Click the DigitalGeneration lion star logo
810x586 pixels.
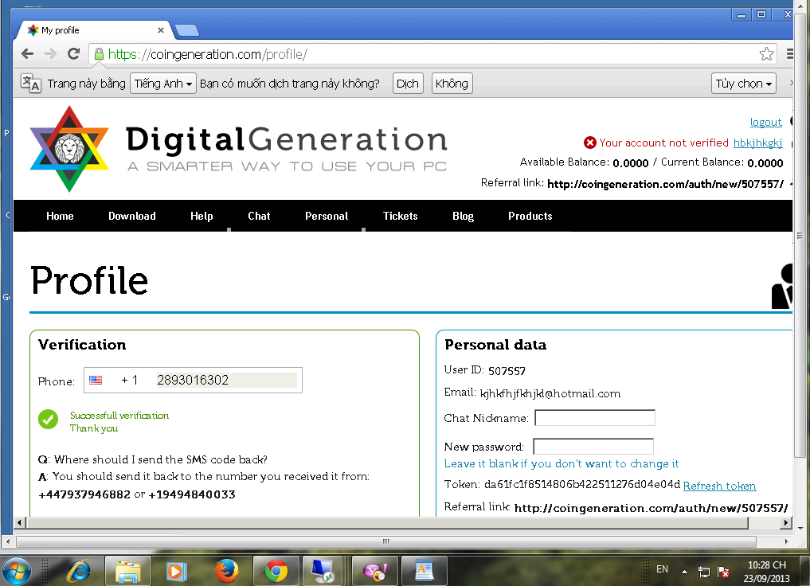69,149
